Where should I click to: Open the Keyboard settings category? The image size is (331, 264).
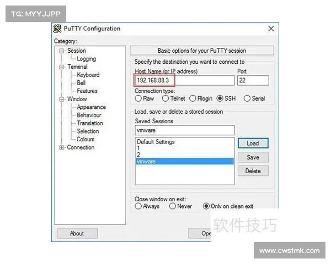click(x=88, y=75)
